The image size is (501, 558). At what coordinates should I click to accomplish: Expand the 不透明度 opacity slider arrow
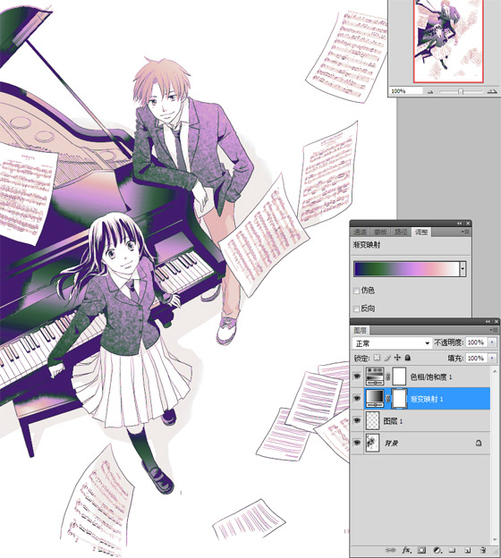pyautogui.click(x=492, y=342)
